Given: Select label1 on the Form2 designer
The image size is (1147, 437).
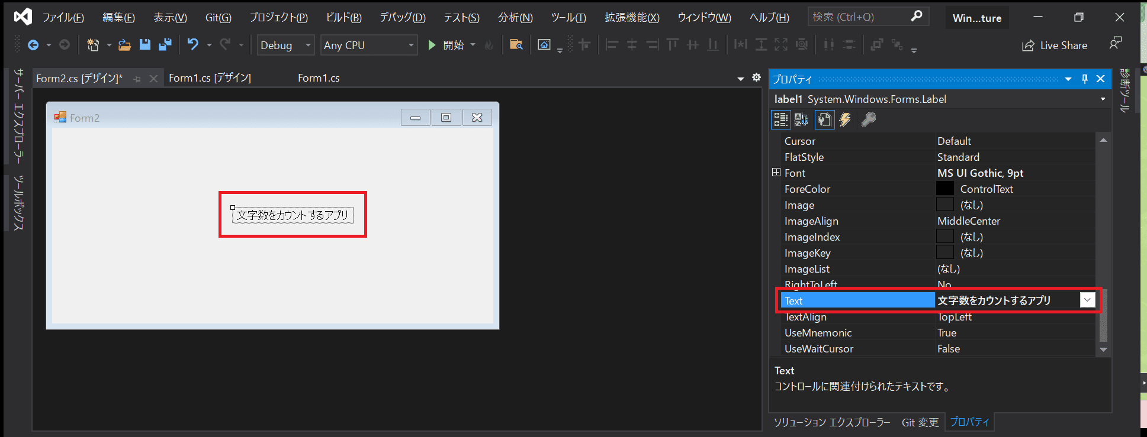Looking at the screenshot, I should click(x=293, y=215).
